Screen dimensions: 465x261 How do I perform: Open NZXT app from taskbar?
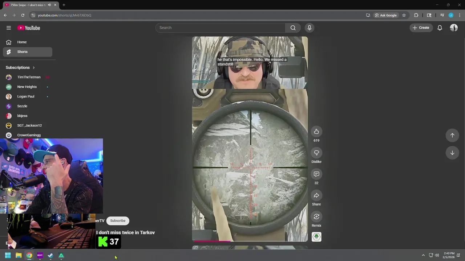point(40,256)
